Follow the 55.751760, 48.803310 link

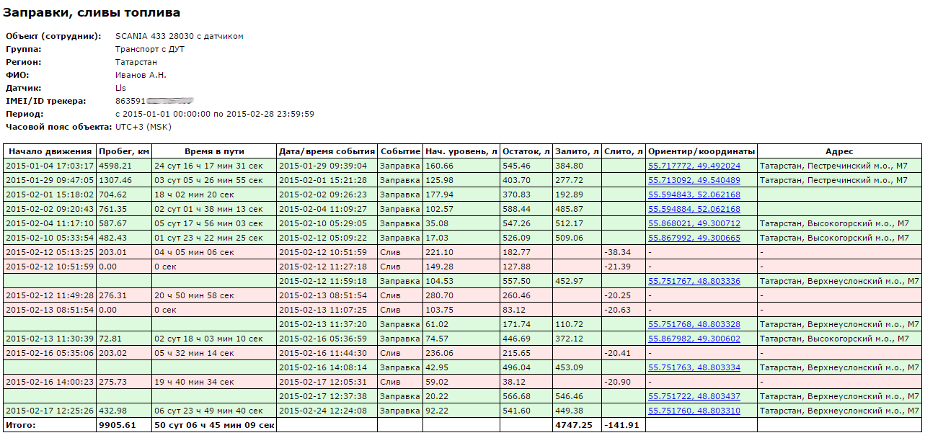pos(694,411)
